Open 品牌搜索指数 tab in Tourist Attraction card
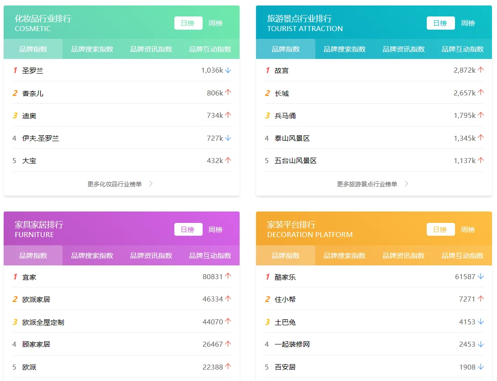Screen dimensions: 497x381 tap(345, 49)
